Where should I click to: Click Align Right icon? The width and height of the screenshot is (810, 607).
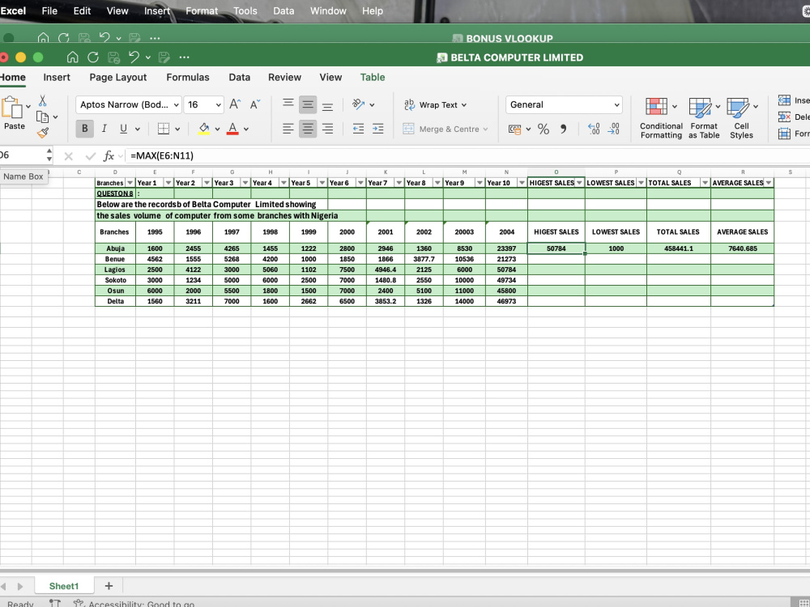[327, 129]
